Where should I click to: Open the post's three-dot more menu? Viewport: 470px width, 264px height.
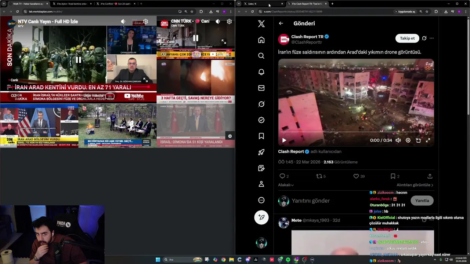pos(431,38)
